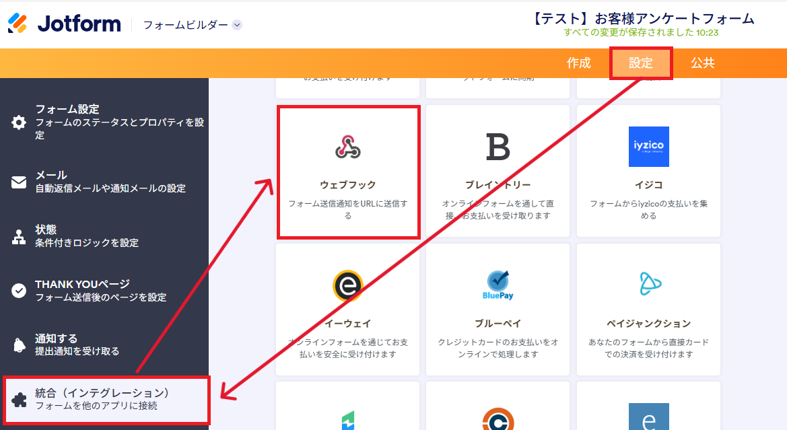Click the フォーム設定 gear icon
Viewport: 787px width, 430px height.
pos(19,122)
